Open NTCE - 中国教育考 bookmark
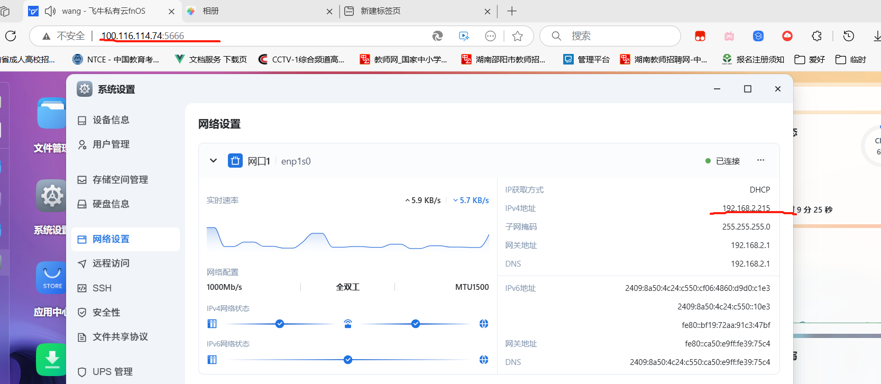This screenshot has width=881, height=384. click(x=115, y=59)
